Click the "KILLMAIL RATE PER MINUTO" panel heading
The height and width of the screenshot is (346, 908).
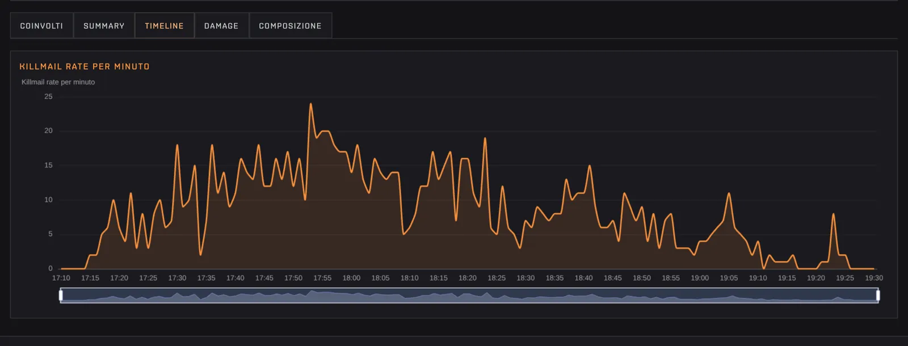coord(85,66)
